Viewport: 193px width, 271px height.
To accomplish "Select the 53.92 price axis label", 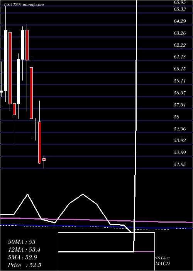I will click(180, 140).
